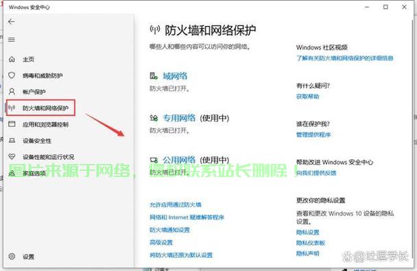Select 设备安全性 in the sidebar
The height and width of the screenshot is (271, 417).
pyautogui.click(x=37, y=141)
